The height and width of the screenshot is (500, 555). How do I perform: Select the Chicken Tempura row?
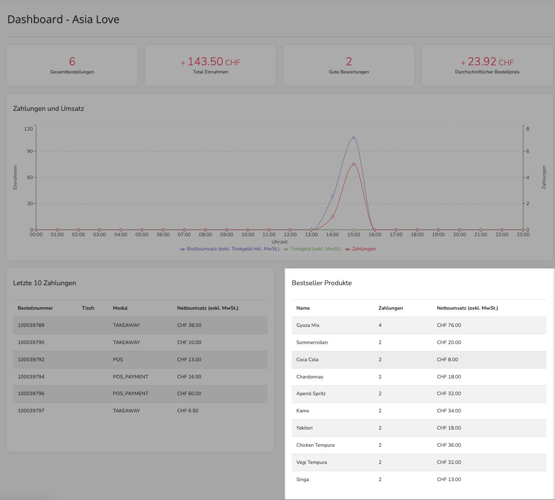tap(419, 445)
